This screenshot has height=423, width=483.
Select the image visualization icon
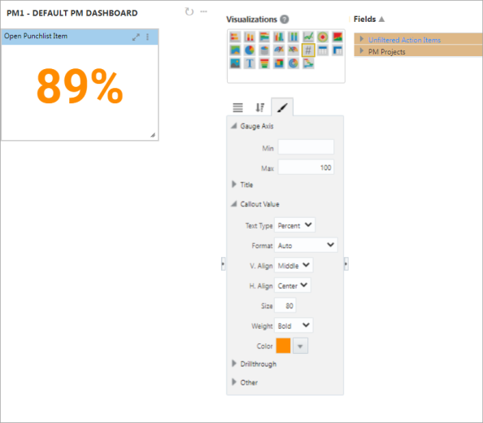(x=235, y=63)
